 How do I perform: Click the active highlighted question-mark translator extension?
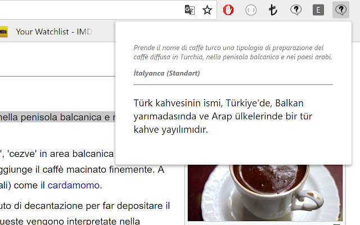341,10
